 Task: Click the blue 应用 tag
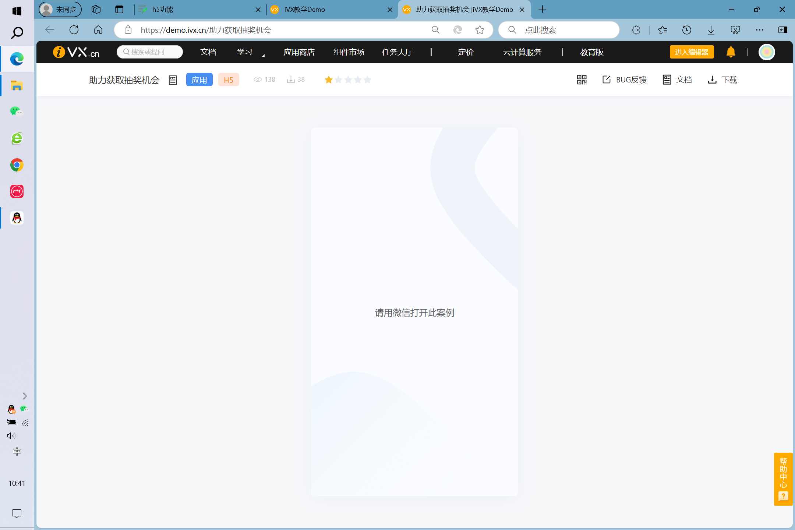(x=199, y=79)
